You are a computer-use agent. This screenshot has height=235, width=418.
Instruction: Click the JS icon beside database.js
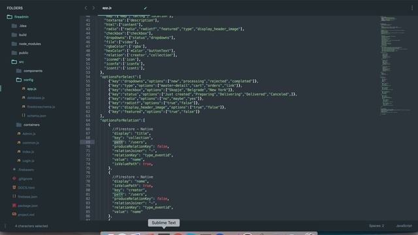coord(24,98)
